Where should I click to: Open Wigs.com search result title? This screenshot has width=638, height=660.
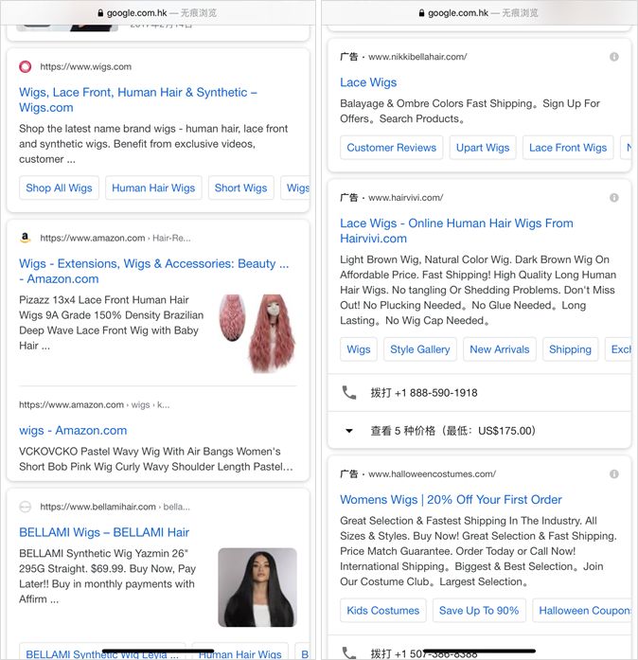click(x=138, y=99)
